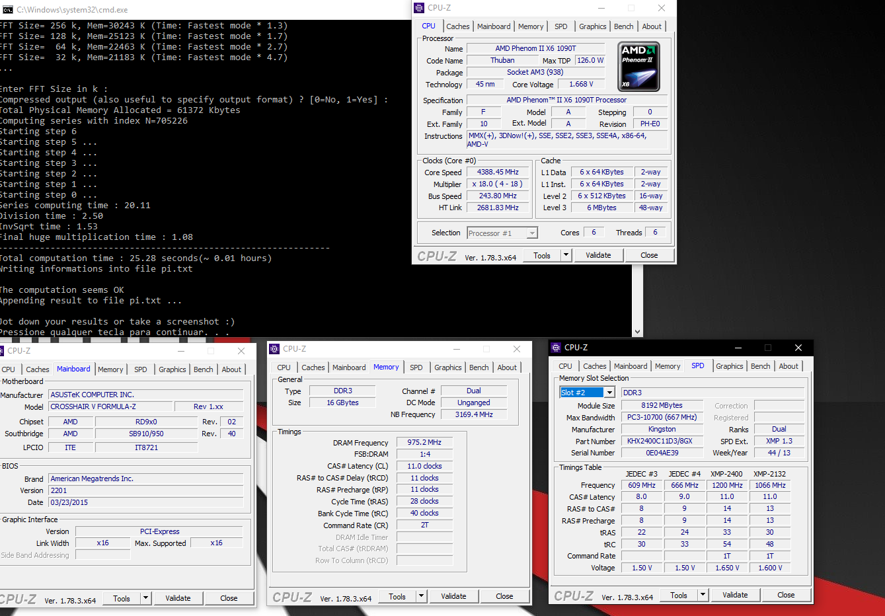Select Bench tab in SPD window
This screenshot has height=616, width=885.
[761, 366]
